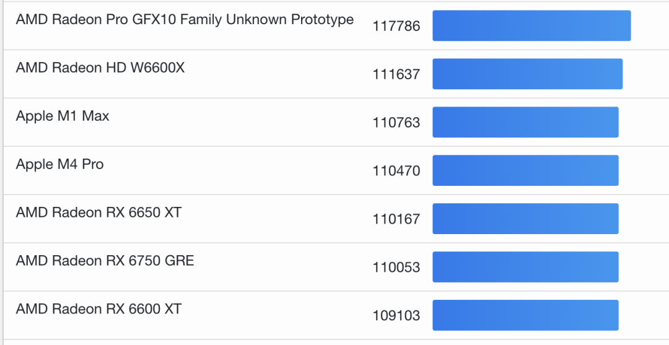The image size is (669, 345).
Task: Click the AMD Radeon RX 6650 XT name
Action: [98, 213]
